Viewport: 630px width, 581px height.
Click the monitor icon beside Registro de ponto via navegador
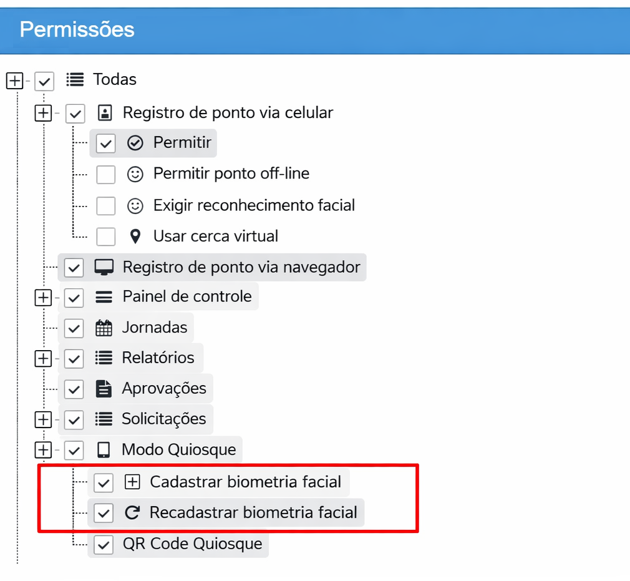tap(104, 268)
